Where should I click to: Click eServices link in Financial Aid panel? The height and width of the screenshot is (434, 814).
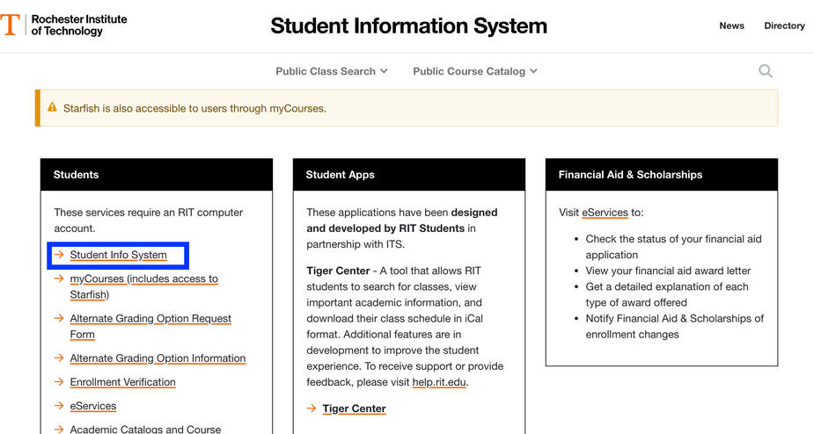[x=605, y=212]
